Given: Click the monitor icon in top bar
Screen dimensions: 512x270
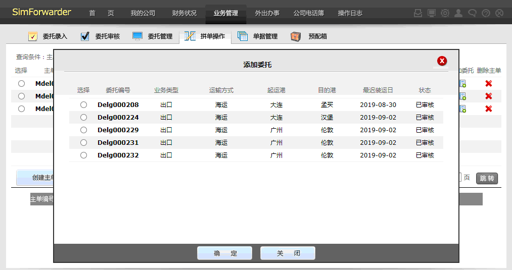Looking at the screenshot, I should [432, 13].
